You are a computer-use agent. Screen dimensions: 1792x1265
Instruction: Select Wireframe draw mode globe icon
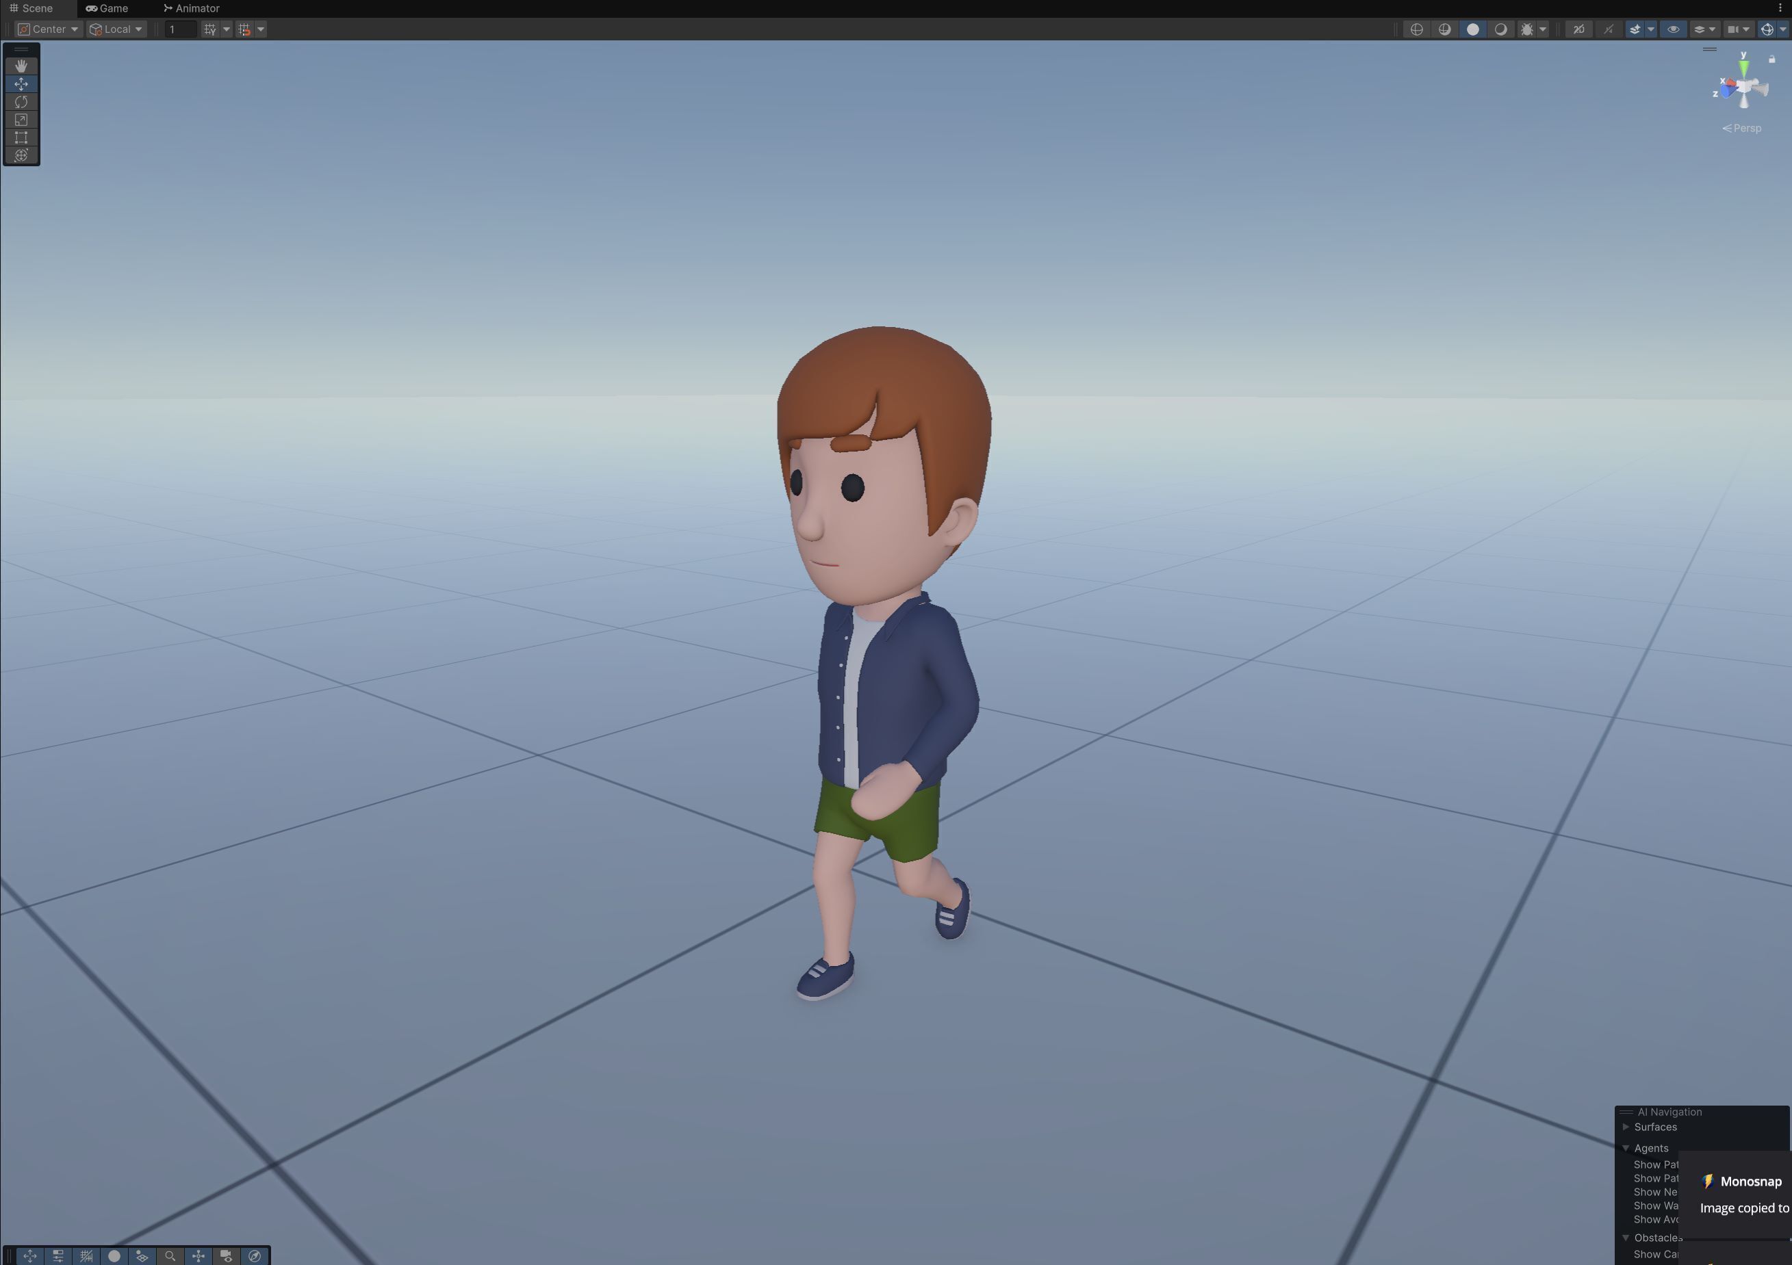click(1418, 29)
